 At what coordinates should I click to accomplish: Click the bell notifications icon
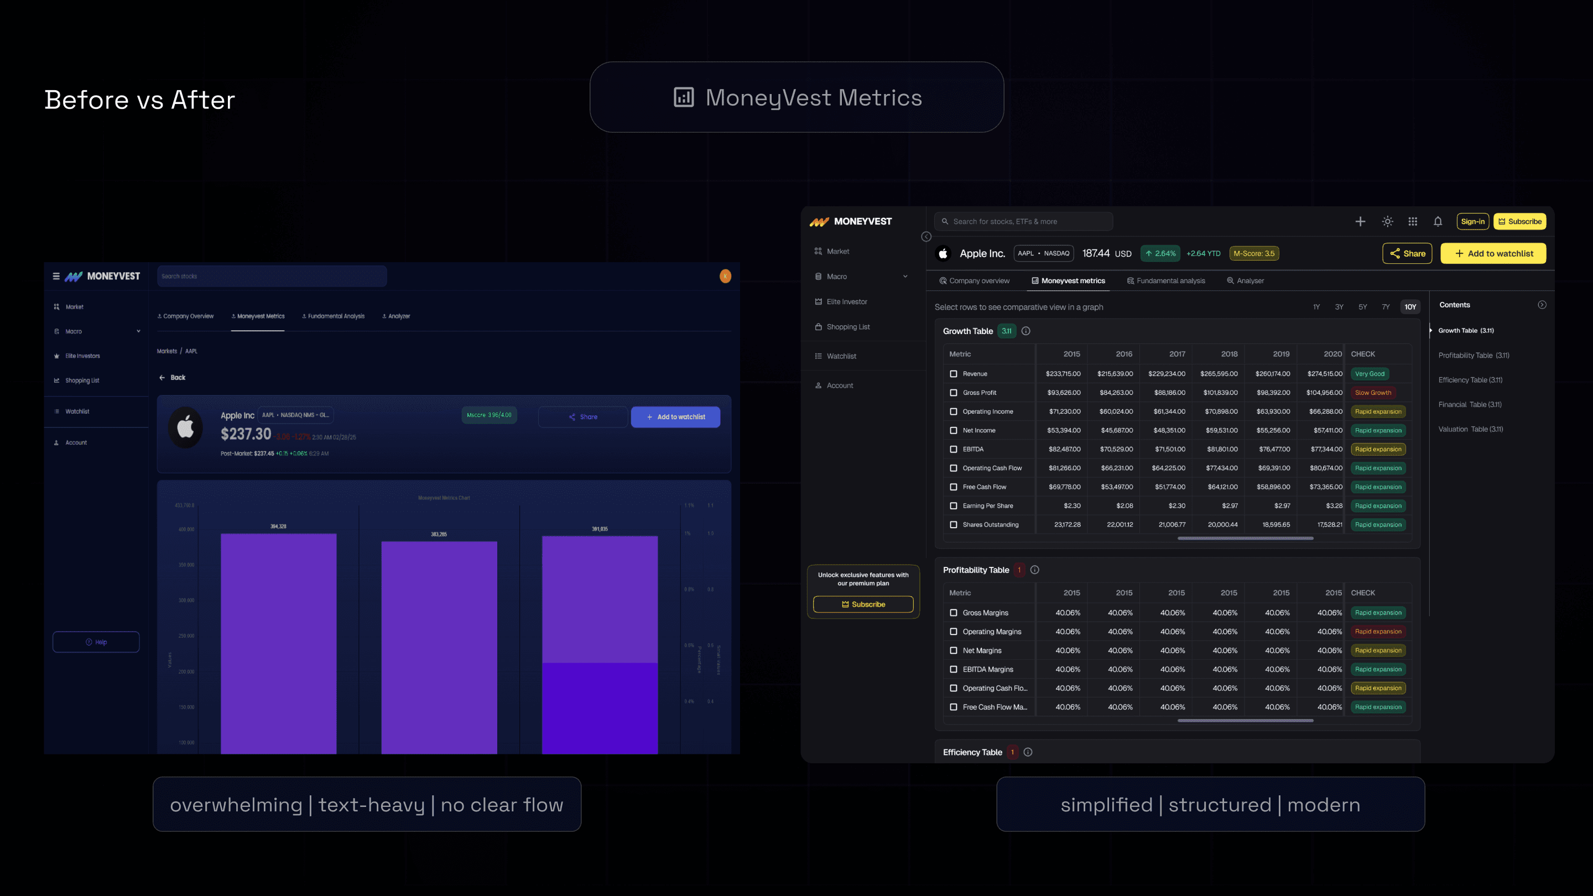point(1438,221)
